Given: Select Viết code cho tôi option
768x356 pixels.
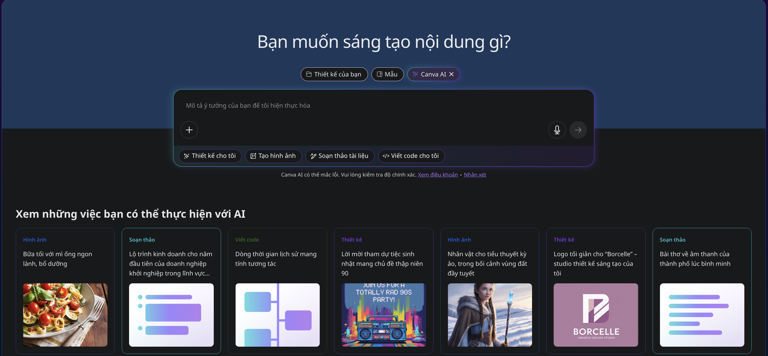Looking at the screenshot, I should (x=411, y=156).
